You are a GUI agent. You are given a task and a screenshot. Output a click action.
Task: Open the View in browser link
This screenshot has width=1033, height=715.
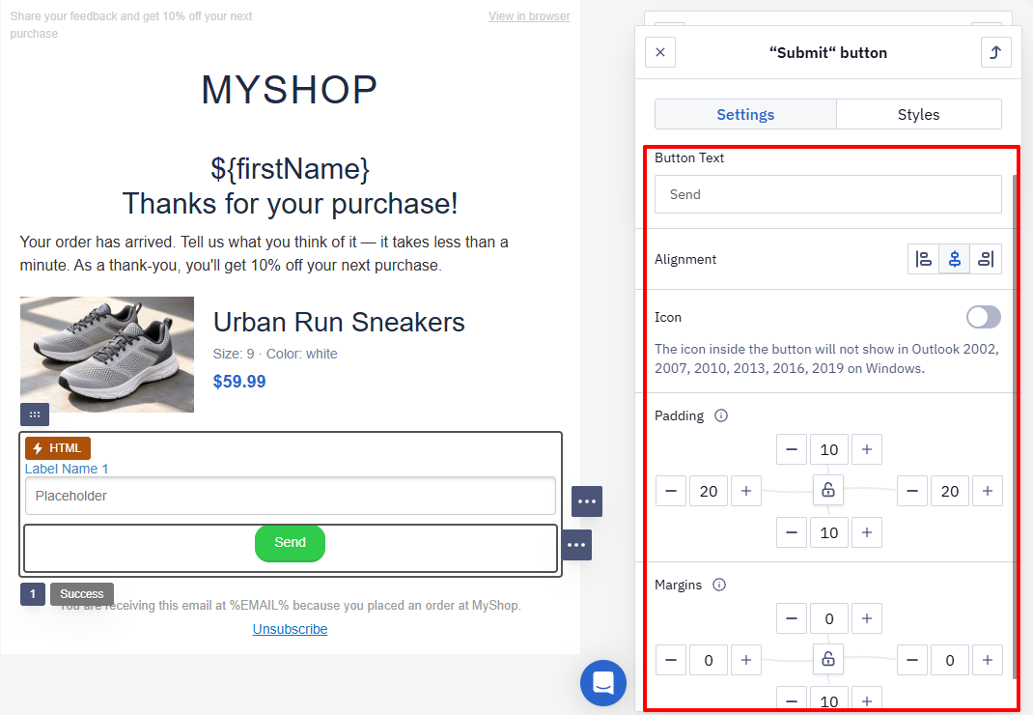tap(529, 15)
